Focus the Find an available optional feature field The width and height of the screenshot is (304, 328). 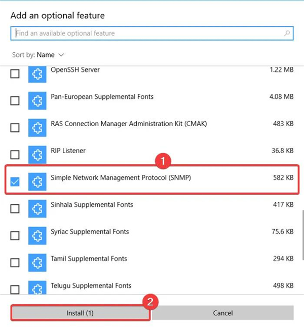point(147,33)
